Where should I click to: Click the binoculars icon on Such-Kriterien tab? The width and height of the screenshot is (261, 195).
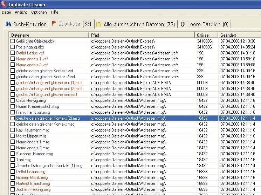click(x=8, y=24)
